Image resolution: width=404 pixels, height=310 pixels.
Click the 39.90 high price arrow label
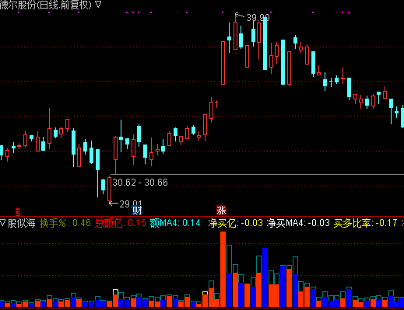click(252, 17)
